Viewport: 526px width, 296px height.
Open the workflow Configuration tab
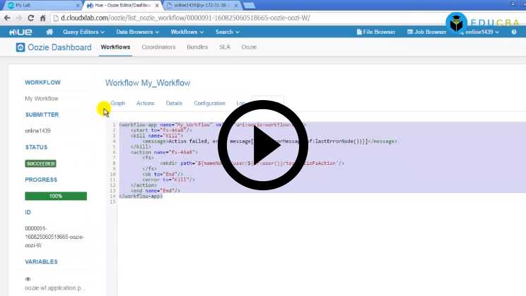[x=209, y=104]
